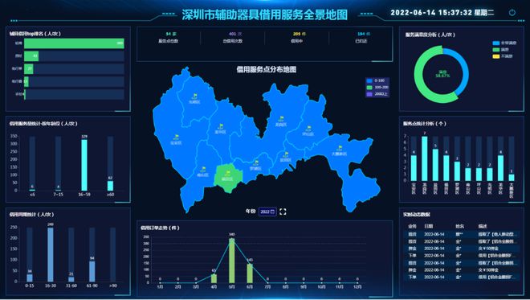Viewport: 530px width, 300px height.
Task: Click the 6月 order bar valued 145
Action: point(250,273)
